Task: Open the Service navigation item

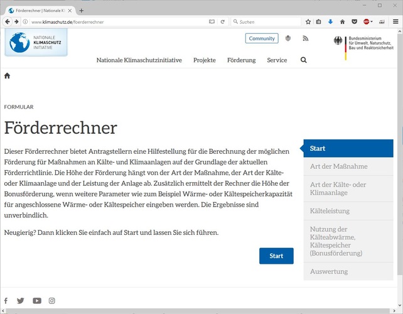Action: [277, 60]
